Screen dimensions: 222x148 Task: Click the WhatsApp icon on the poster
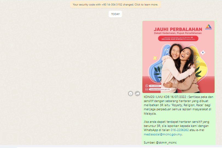(x=147, y=86)
